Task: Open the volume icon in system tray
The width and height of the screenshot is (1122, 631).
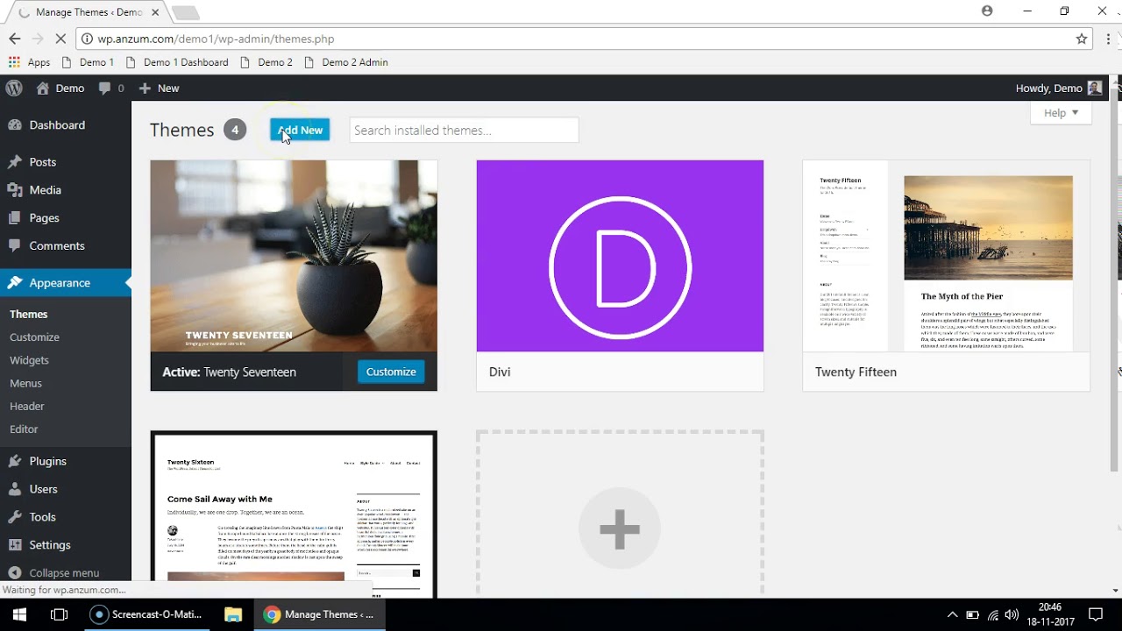Action: [x=1012, y=614]
